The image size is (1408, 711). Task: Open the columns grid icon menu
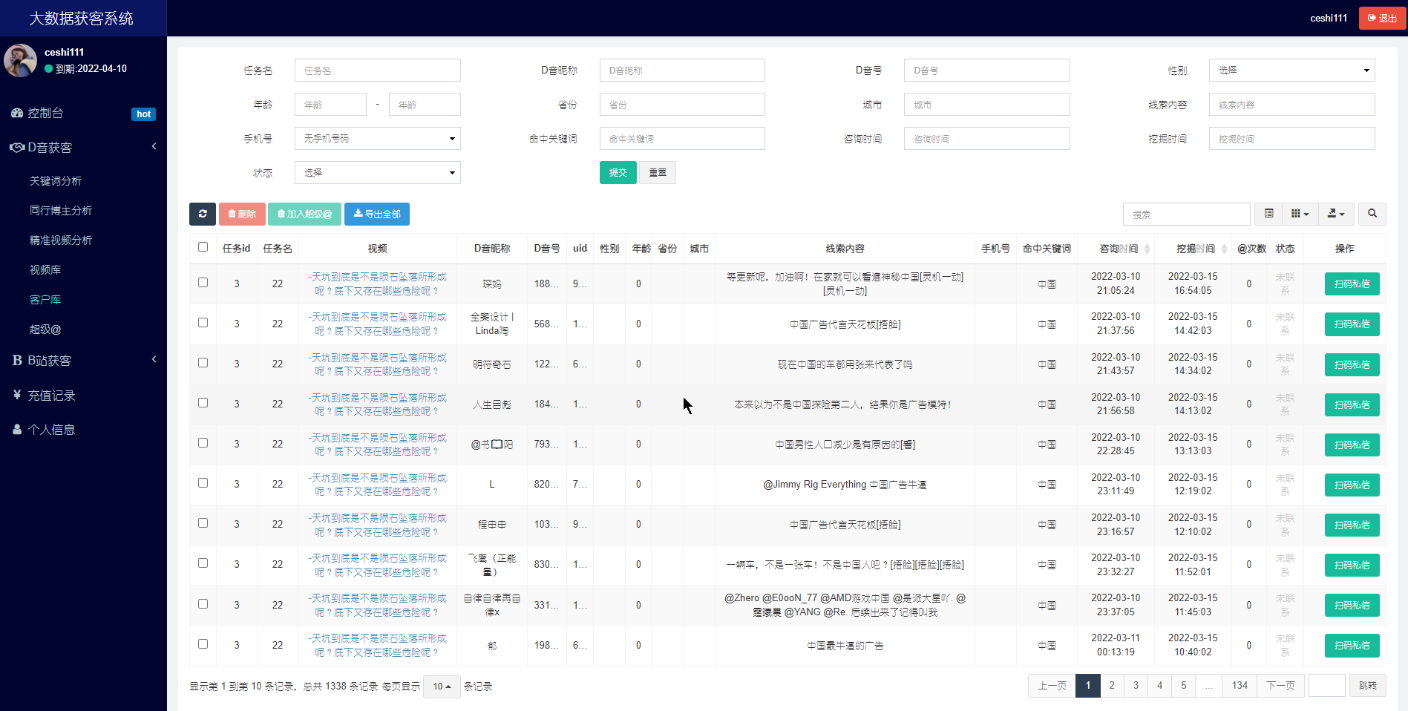pyautogui.click(x=1299, y=214)
